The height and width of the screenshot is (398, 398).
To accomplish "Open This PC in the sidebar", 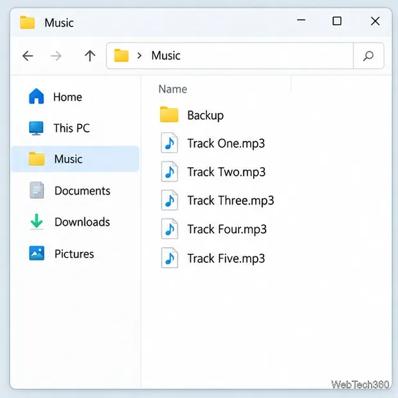I will coord(71,128).
